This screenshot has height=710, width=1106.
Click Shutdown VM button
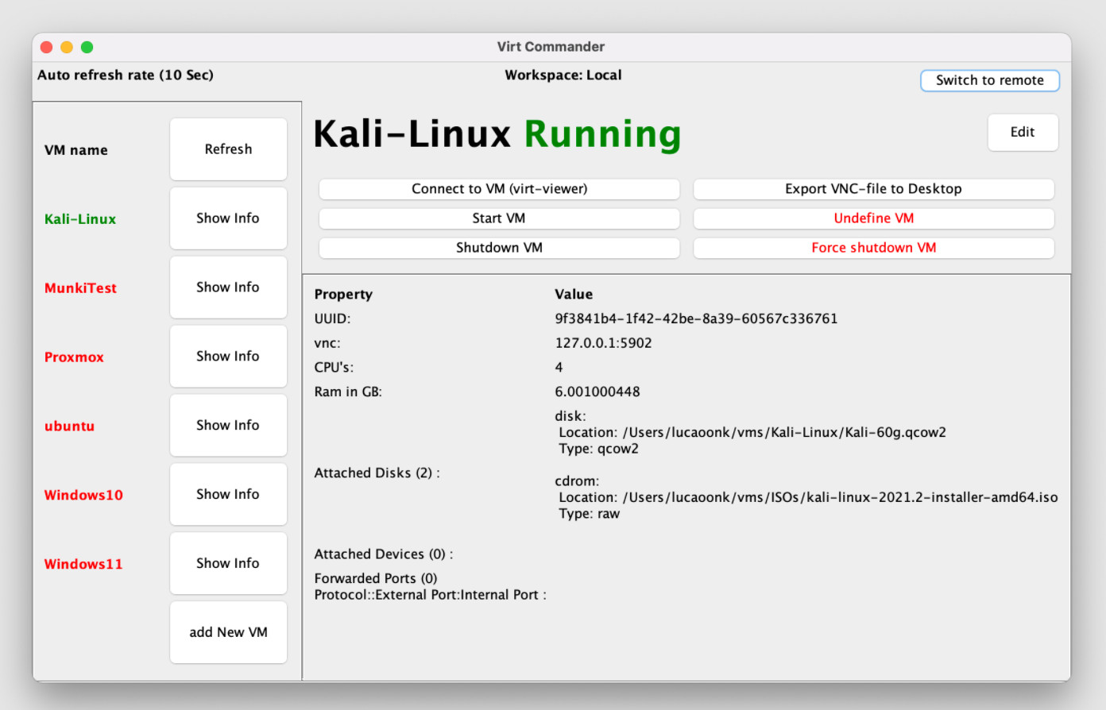click(x=499, y=248)
